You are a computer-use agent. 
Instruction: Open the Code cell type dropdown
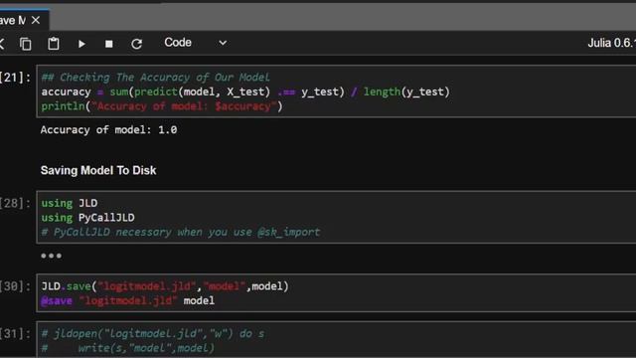(x=196, y=43)
